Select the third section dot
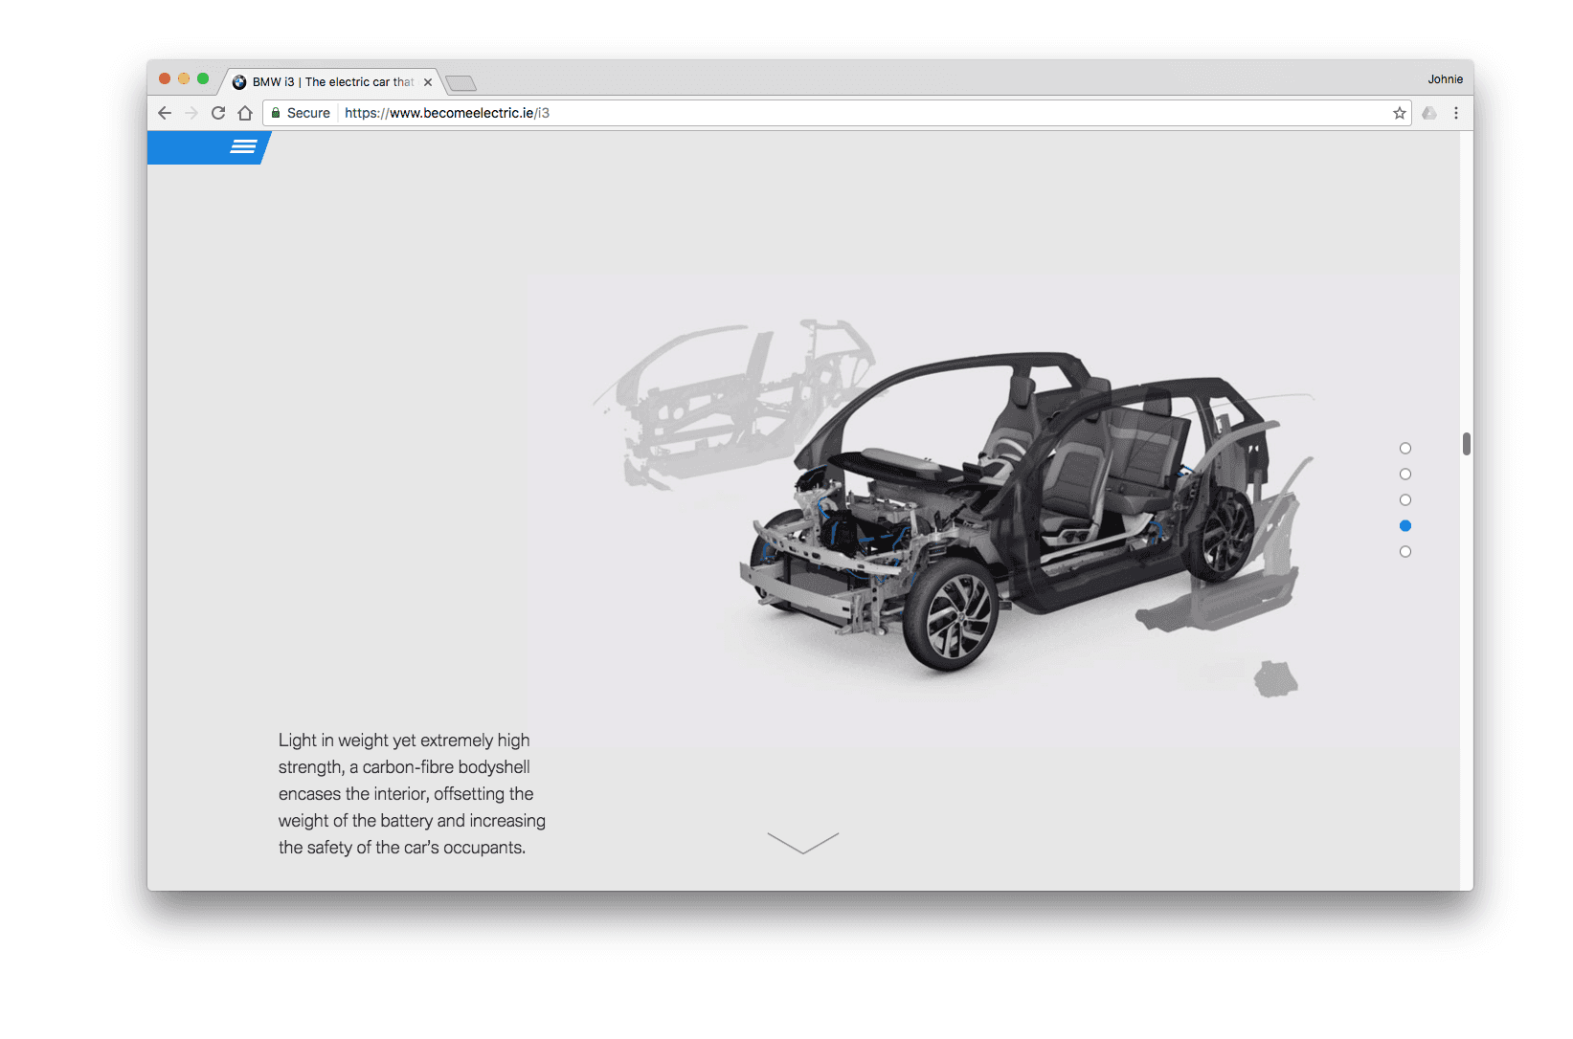The height and width of the screenshot is (1039, 1573). point(1405,500)
